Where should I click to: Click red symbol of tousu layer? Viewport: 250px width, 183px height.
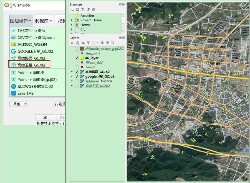tap(82, 67)
